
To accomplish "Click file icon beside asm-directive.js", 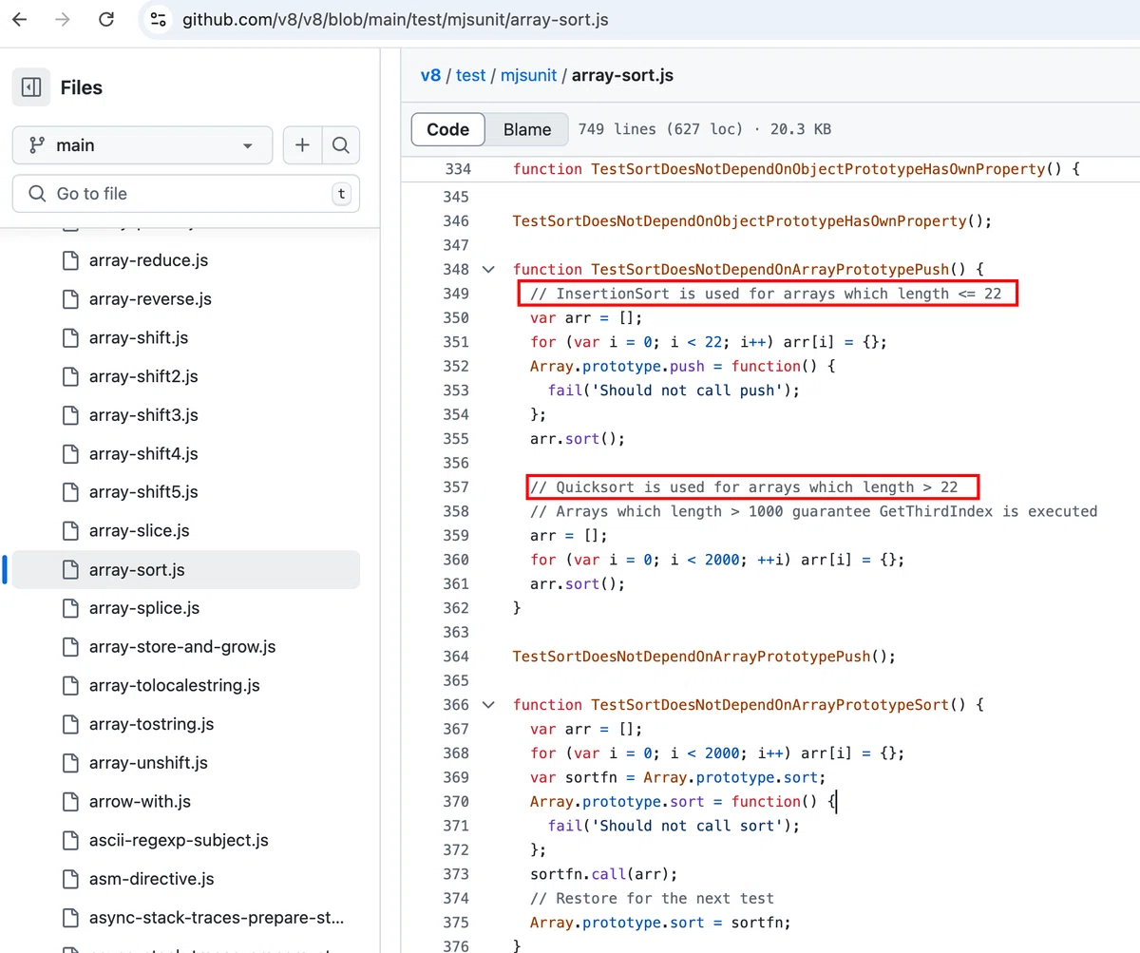I will (x=69, y=880).
